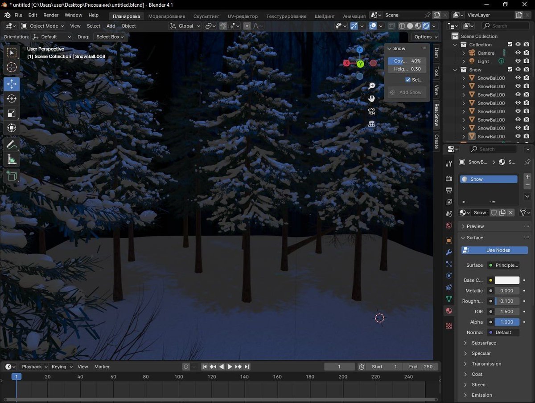Adjust the Roughness slider
Image resolution: width=535 pixels, height=403 pixels.
coord(507,301)
